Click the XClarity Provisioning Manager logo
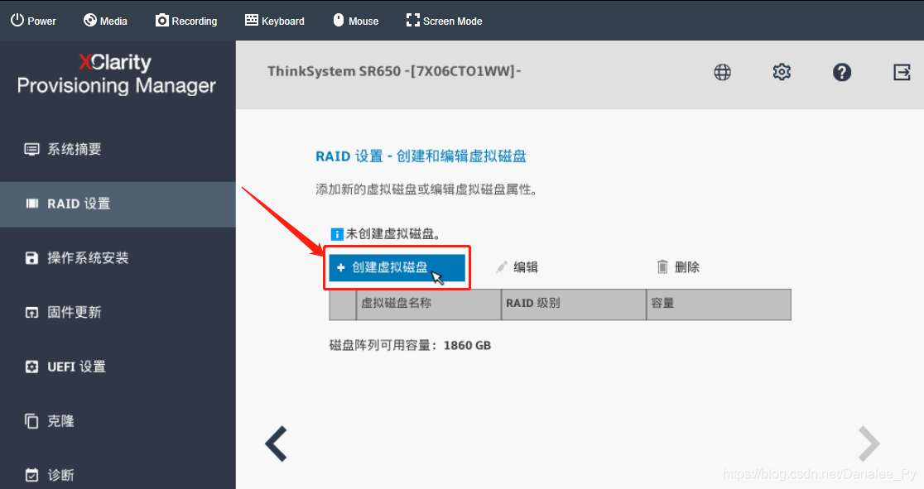Viewport: 924px width, 489px height. pyautogui.click(x=116, y=74)
